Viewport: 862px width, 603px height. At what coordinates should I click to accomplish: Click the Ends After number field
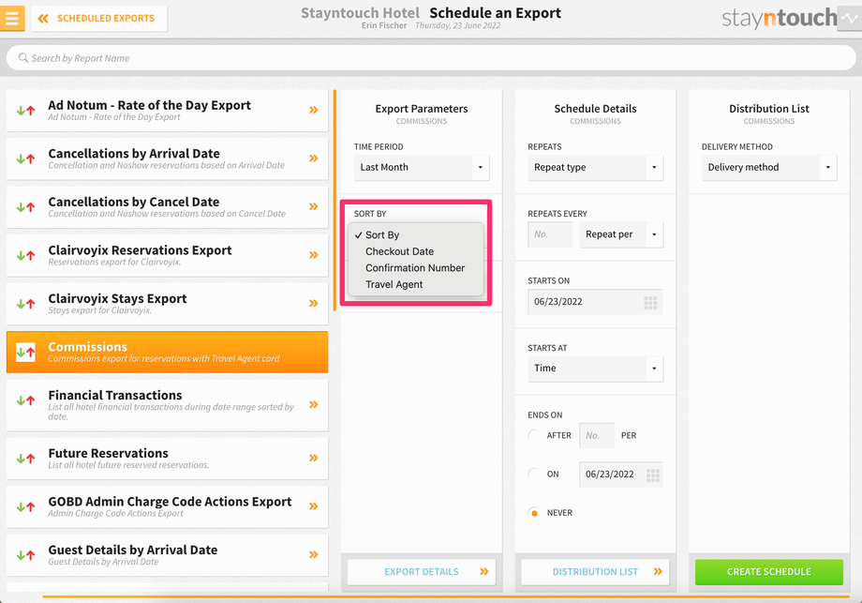[x=597, y=436]
